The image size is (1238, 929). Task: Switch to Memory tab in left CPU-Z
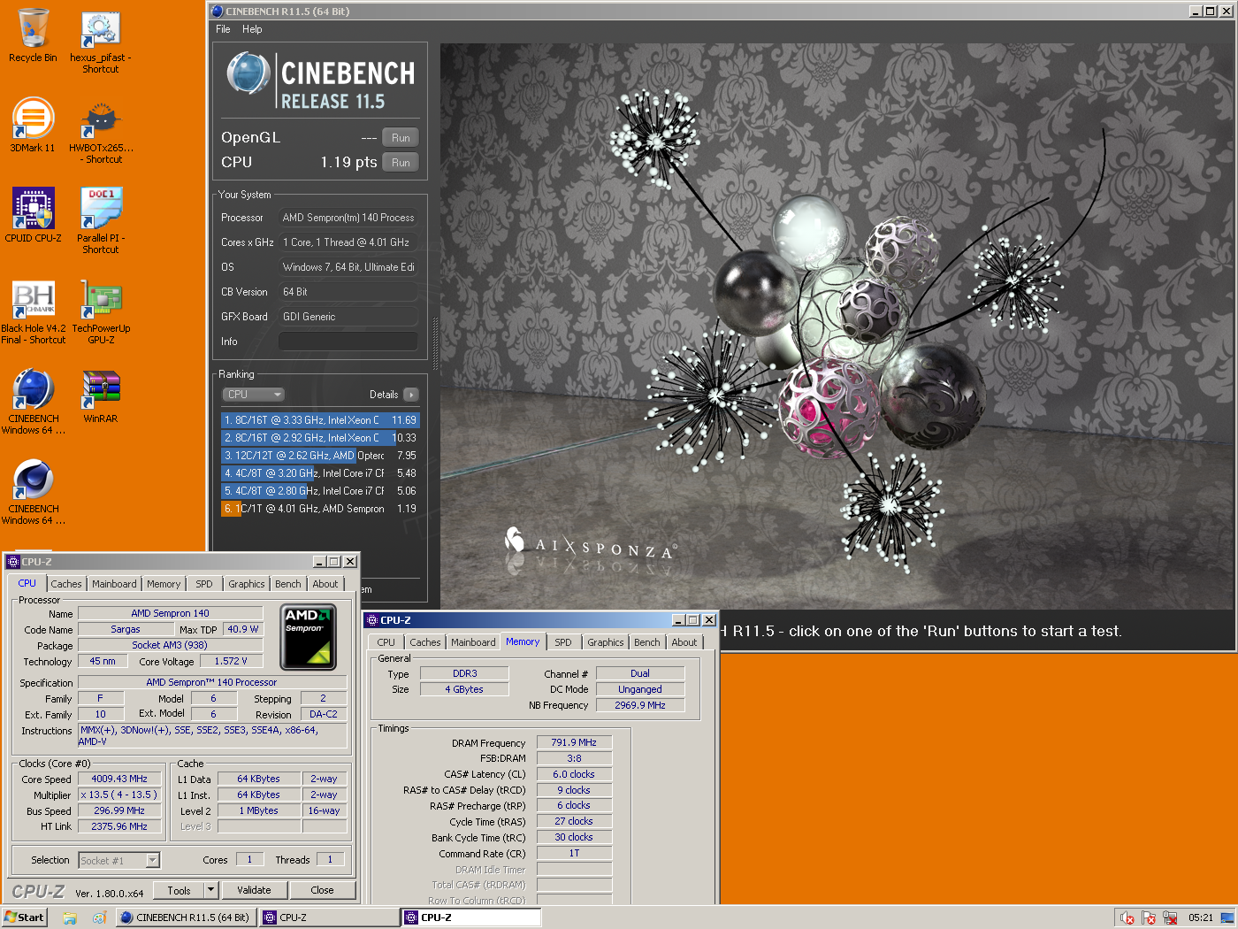[164, 584]
